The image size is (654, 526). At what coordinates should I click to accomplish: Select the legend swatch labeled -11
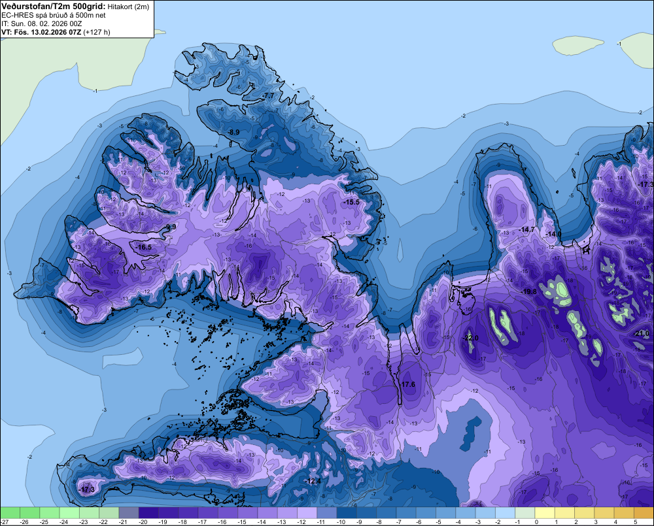327,512
